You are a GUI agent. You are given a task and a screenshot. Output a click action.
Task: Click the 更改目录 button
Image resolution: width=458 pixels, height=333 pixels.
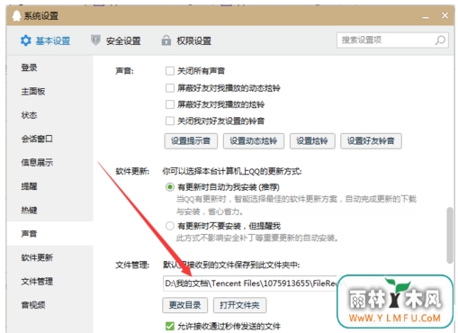point(185,305)
